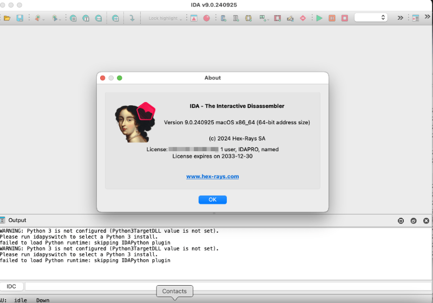Click the text search T icon

click(86, 18)
